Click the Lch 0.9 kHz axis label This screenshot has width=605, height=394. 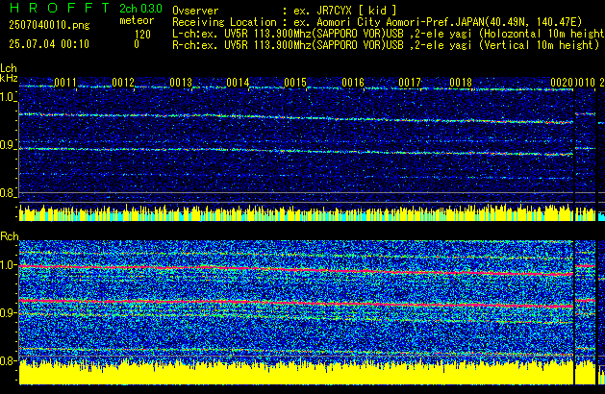pos(8,145)
